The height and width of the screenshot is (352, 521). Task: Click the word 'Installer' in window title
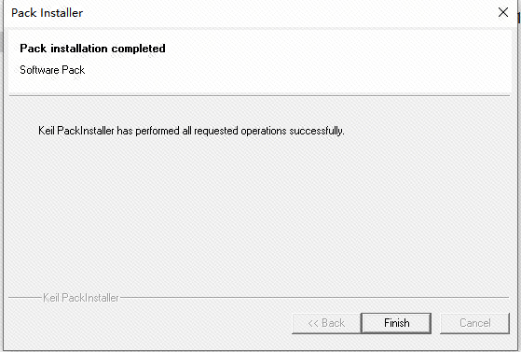(62, 13)
